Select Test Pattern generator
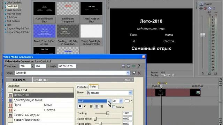223x125 pixels. click(x=13, y=21)
